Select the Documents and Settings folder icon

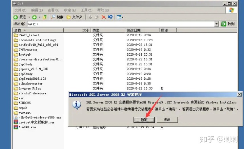coord(16,40)
